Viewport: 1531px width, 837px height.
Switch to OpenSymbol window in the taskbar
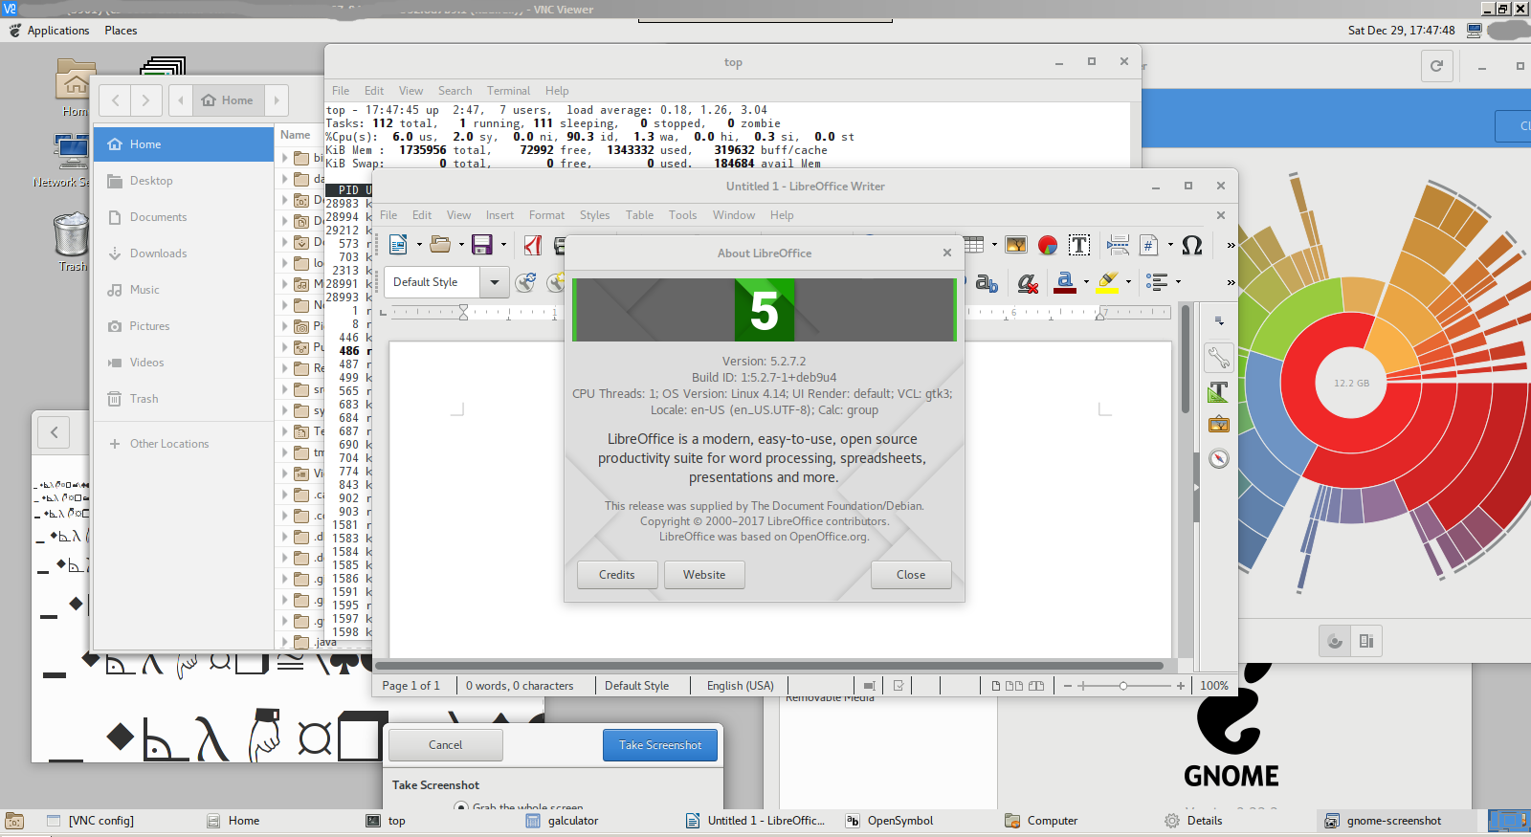[x=889, y=821]
